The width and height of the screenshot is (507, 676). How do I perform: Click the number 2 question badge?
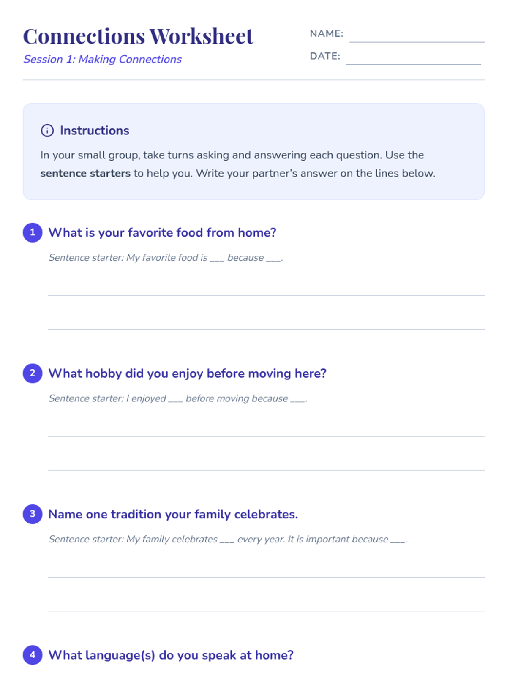[33, 373]
